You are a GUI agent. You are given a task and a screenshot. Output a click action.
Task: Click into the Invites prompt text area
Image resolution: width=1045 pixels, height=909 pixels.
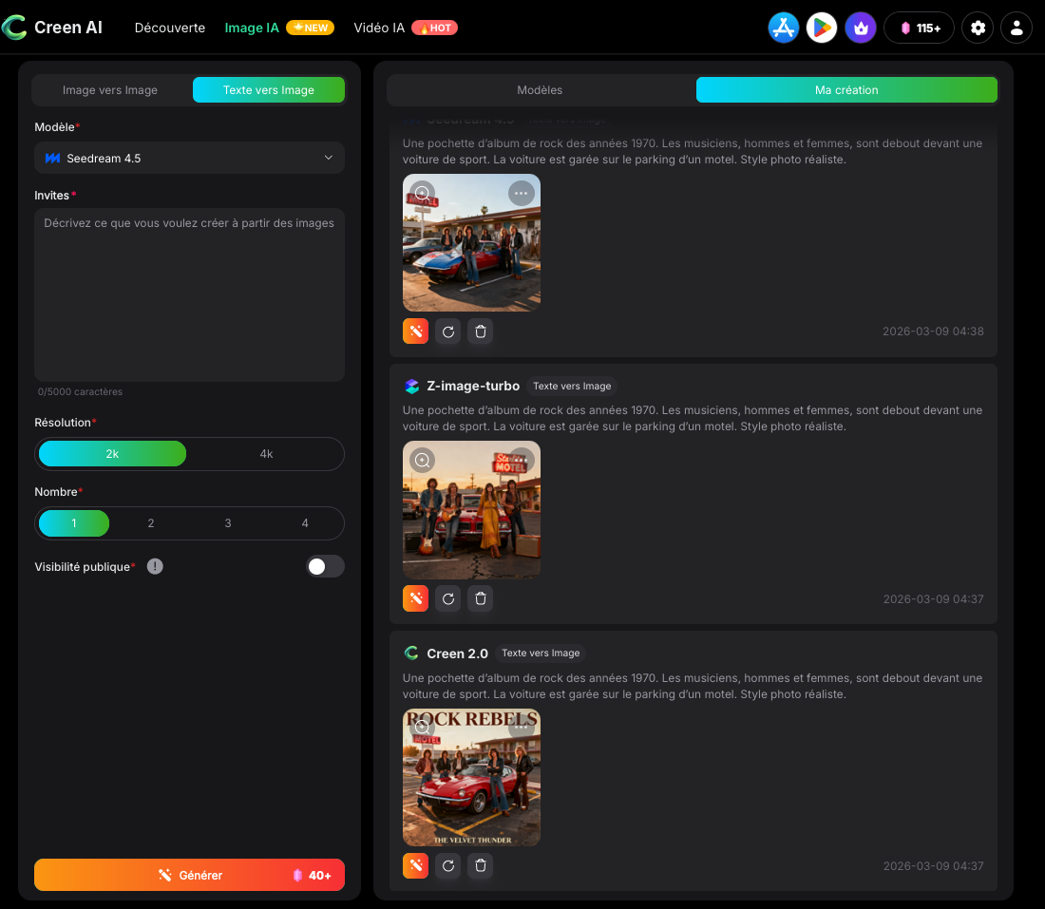[190, 294]
